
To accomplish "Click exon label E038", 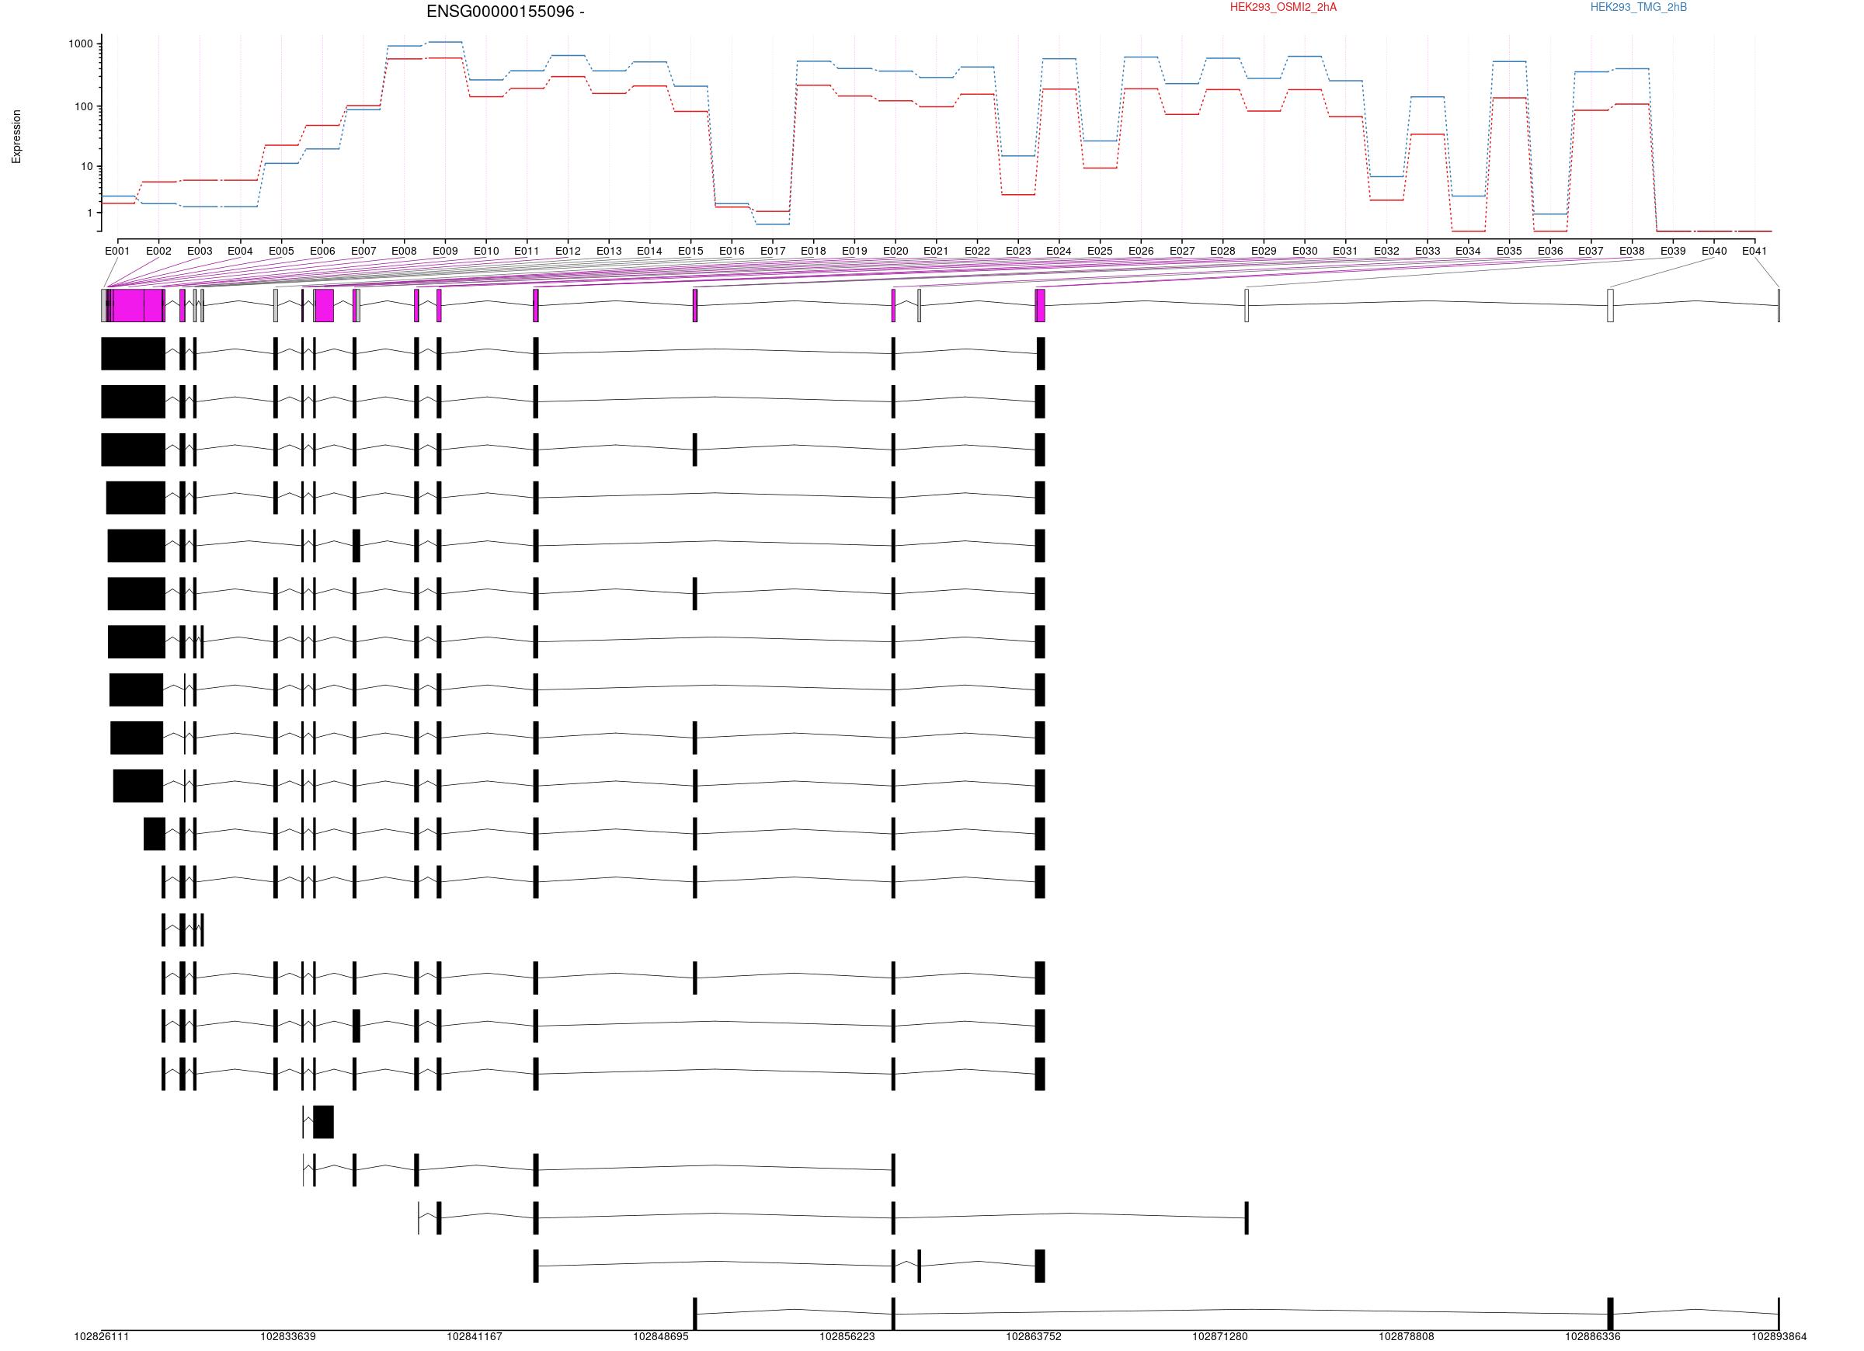I will coord(1633,252).
